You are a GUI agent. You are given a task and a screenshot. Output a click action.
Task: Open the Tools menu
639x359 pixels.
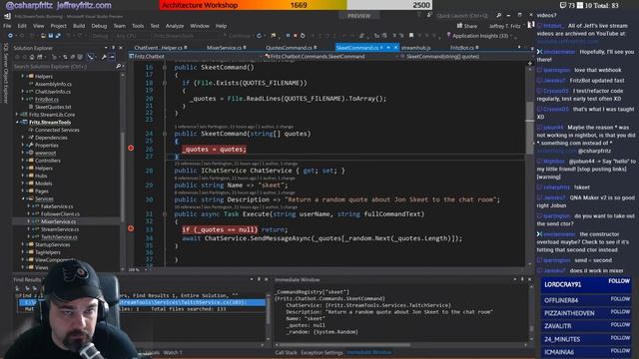[138, 26]
